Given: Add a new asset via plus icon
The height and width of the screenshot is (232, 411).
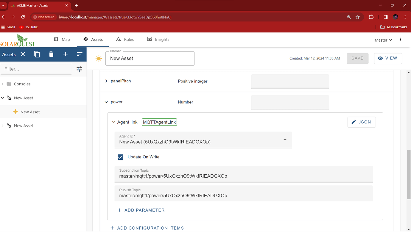Looking at the screenshot, I should [65, 54].
